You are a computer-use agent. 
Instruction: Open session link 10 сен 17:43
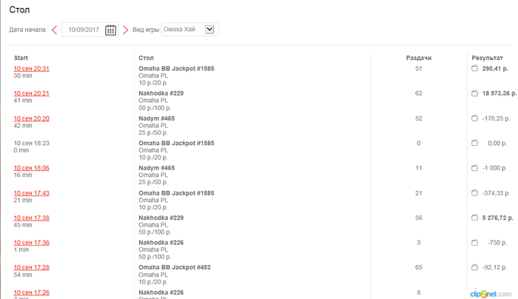31,193
